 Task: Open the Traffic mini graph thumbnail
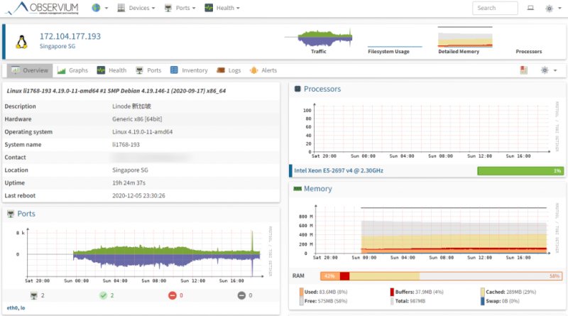click(318, 38)
